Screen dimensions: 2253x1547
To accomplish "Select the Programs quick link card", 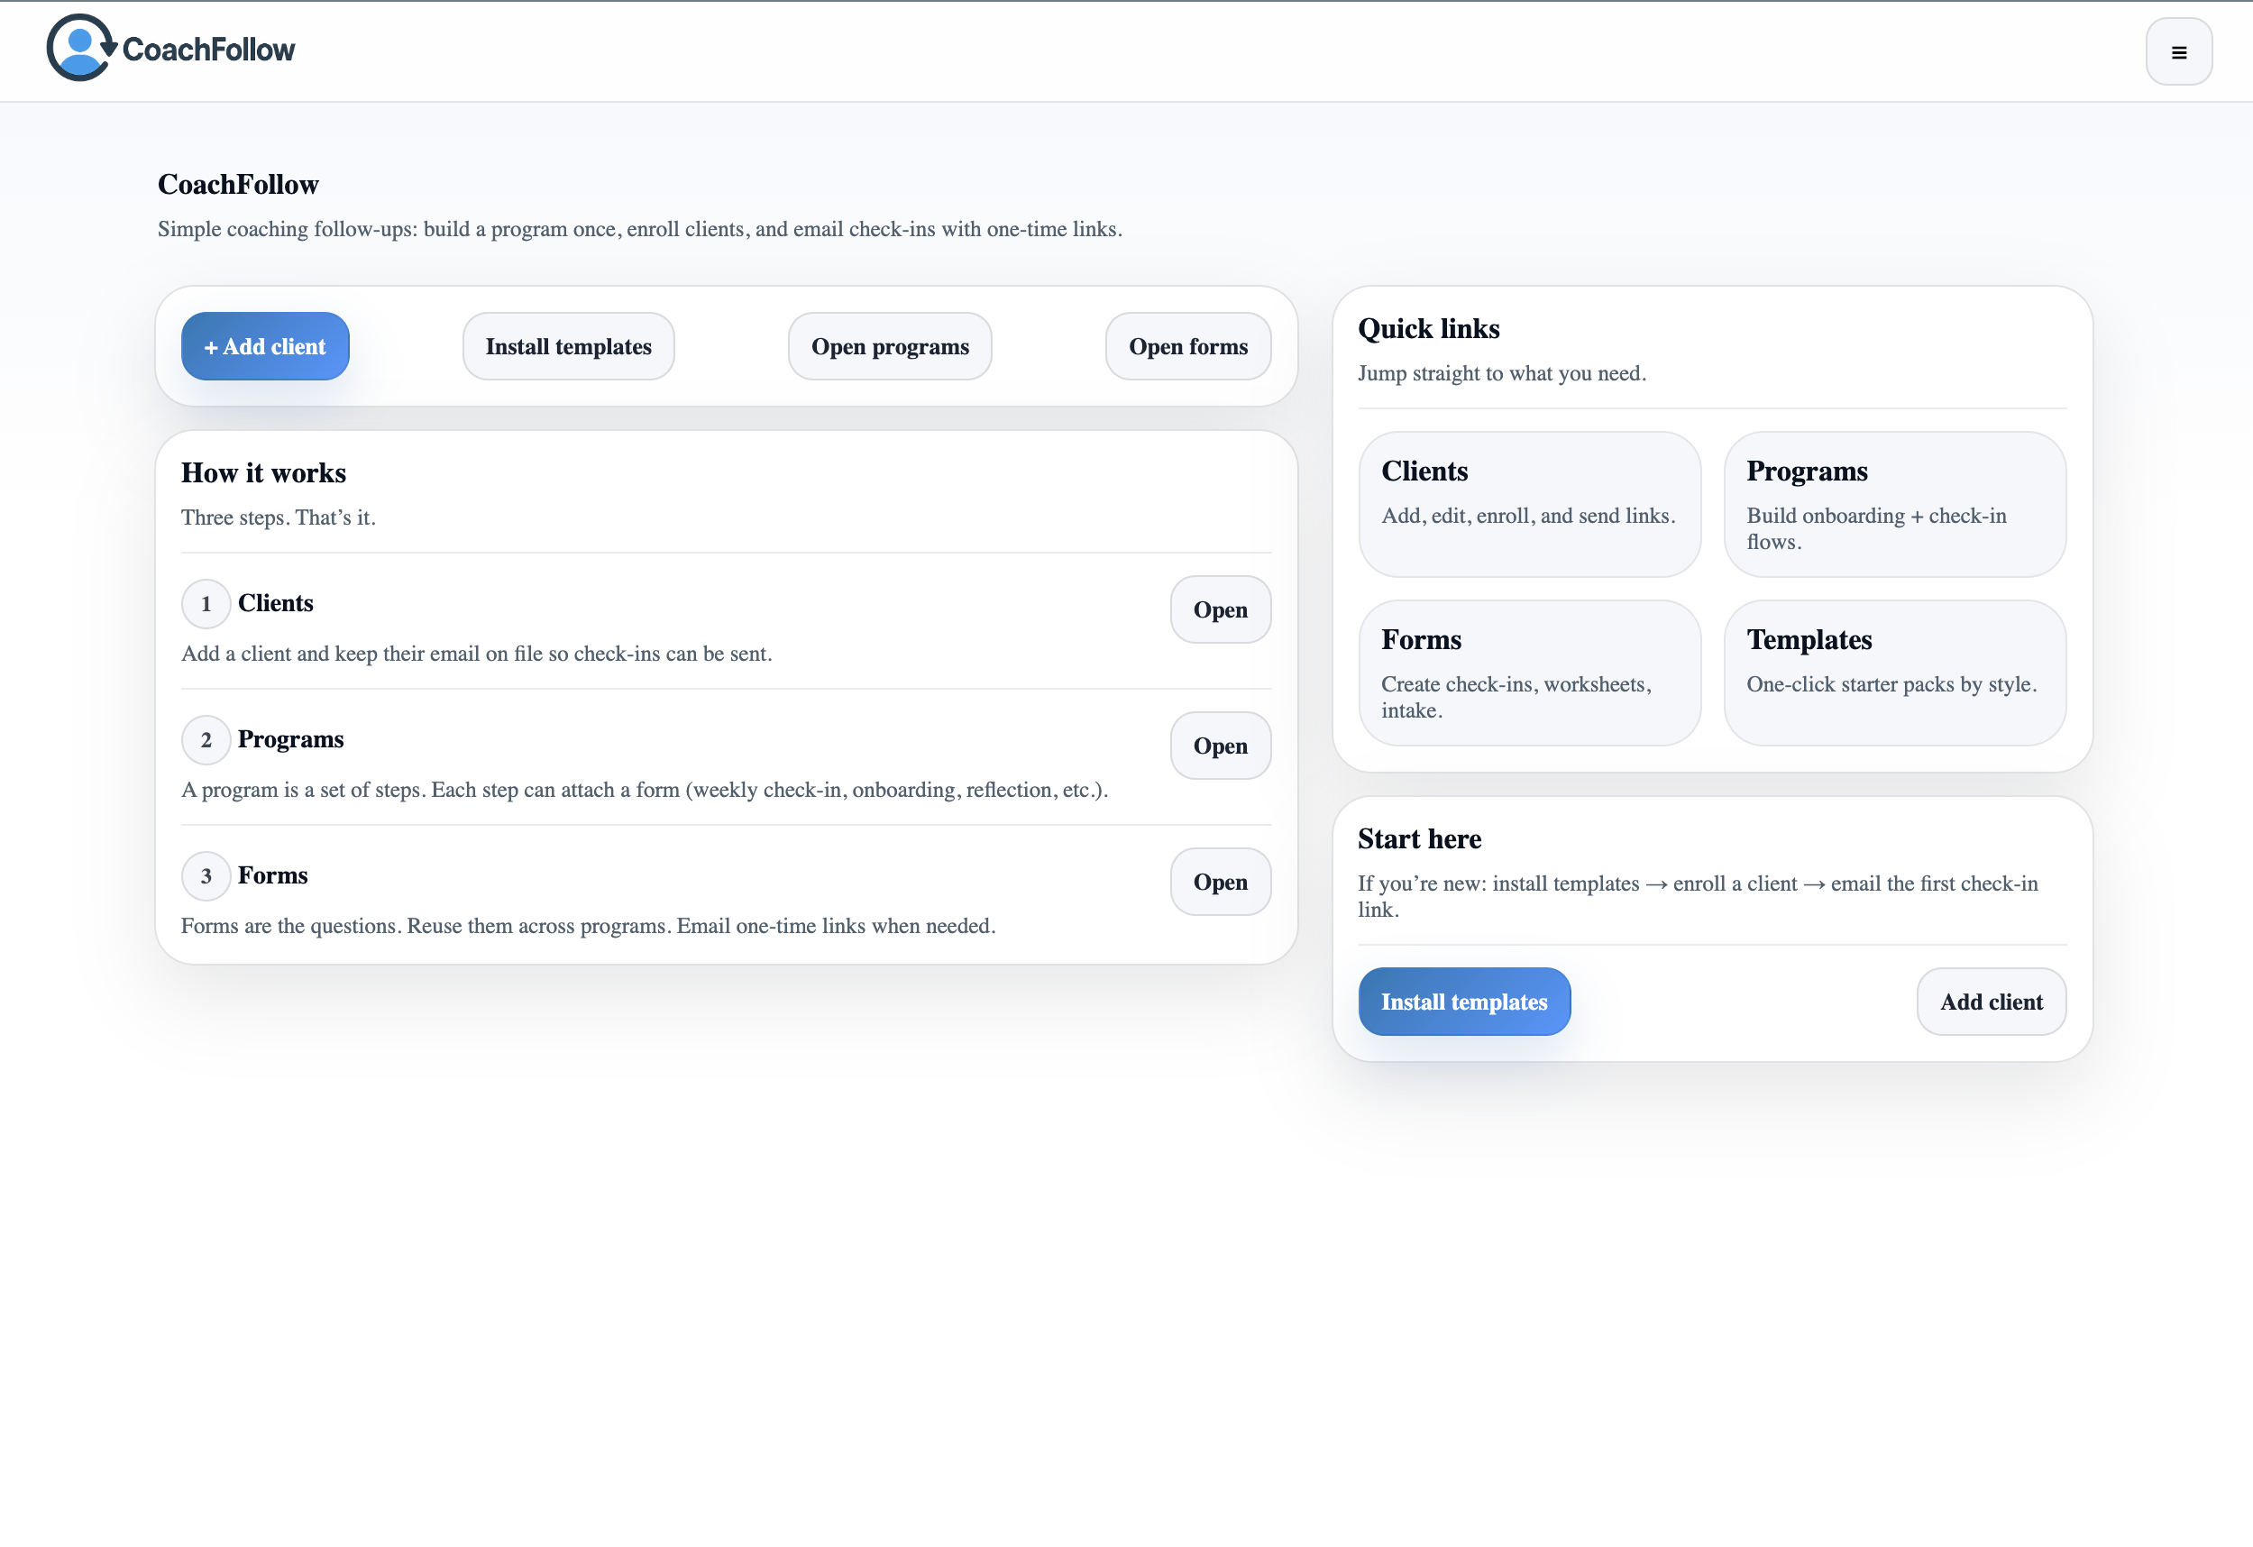I will click(1895, 504).
